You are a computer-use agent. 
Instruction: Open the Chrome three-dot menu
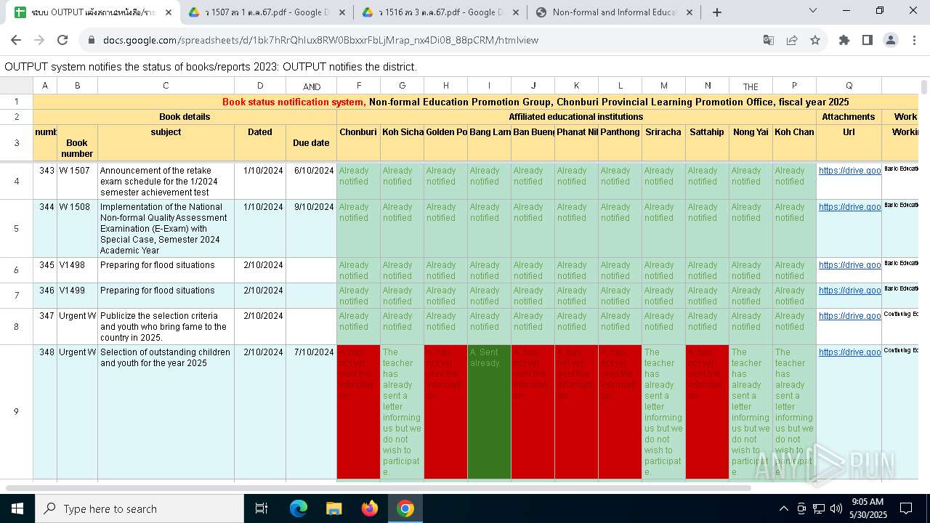[x=914, y=40]
